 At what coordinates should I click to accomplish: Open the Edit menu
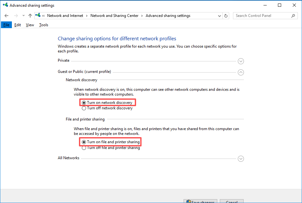tap(18, 25)
